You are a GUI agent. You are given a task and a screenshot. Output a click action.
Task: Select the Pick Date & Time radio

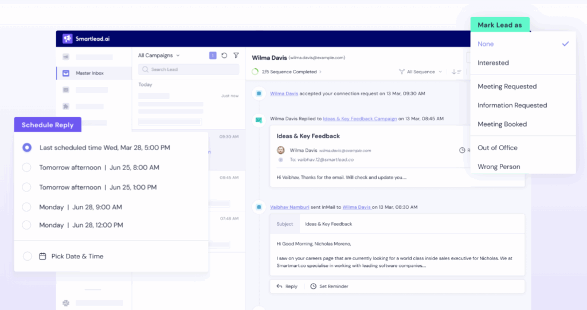[x=28, y=256]
